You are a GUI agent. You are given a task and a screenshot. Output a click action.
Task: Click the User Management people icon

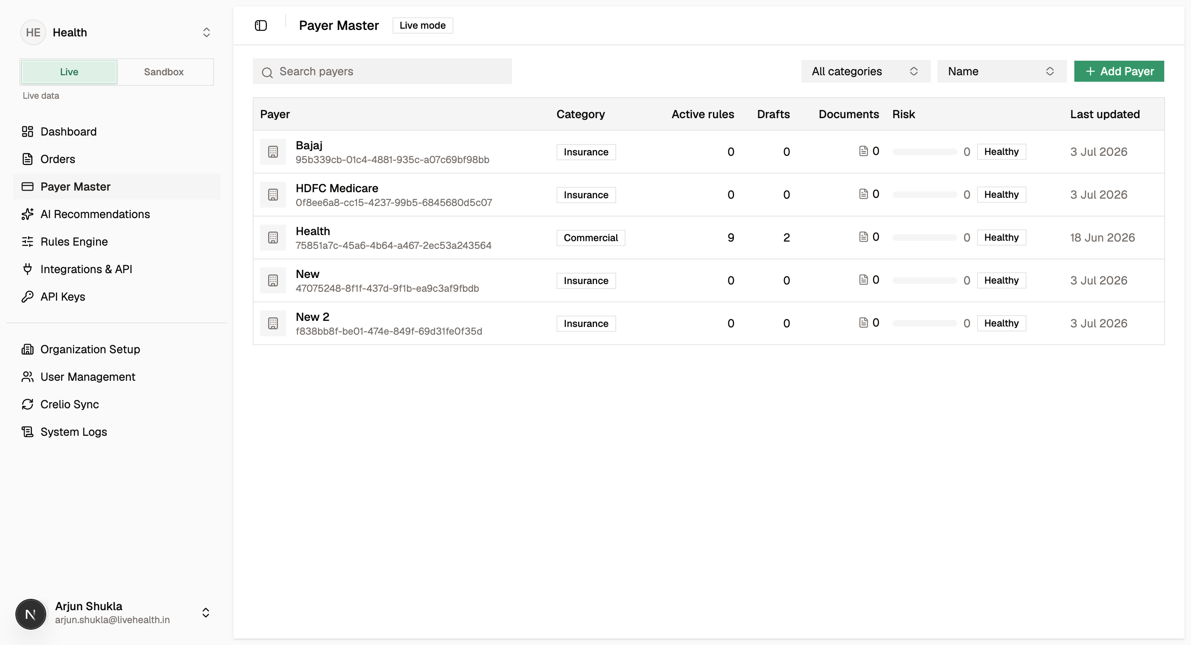click(27, 377)
